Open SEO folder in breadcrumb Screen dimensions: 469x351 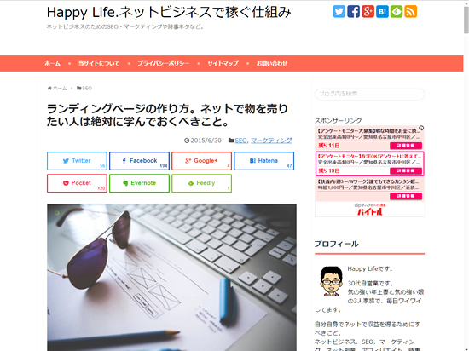84,88
